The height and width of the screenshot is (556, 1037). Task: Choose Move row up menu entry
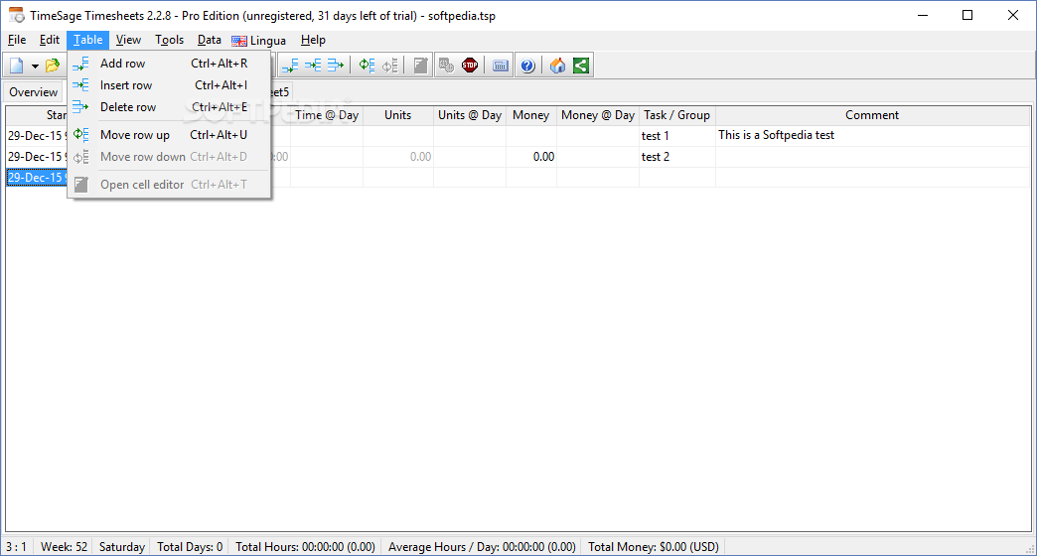click(169, 135)
